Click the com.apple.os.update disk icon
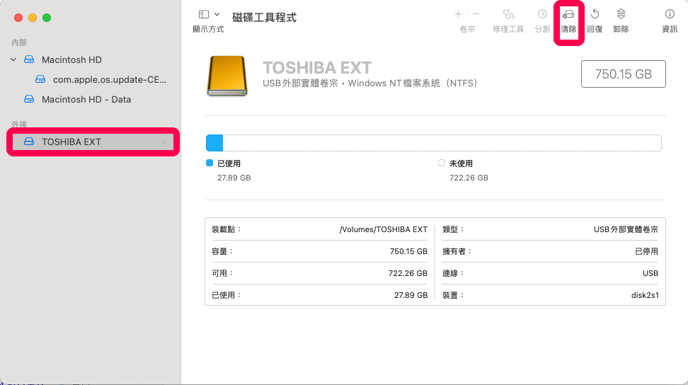The image size is (688, 385). (x=40, y=79)
